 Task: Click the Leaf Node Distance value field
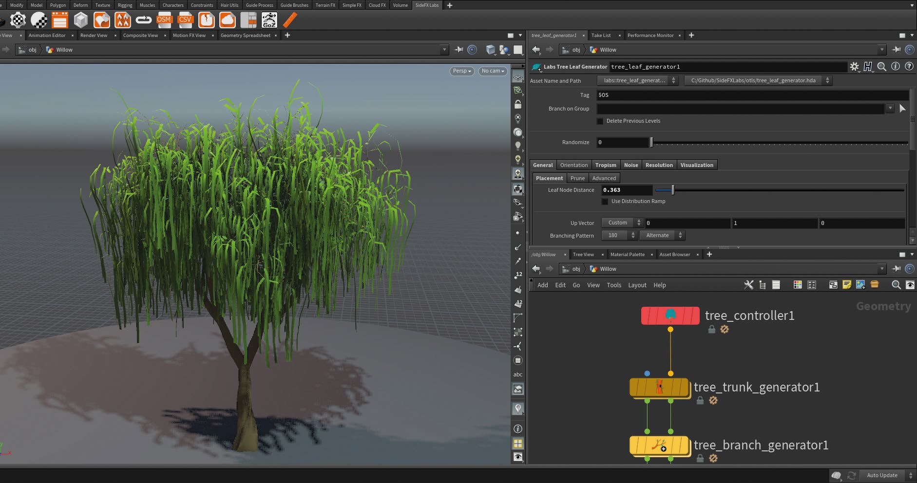coord(627,190)
